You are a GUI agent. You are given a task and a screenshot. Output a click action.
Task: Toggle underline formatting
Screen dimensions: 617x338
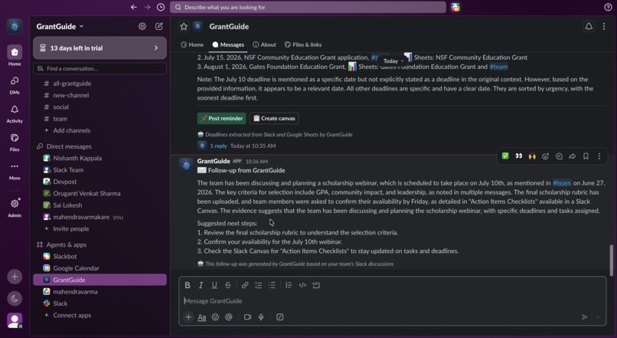214,285
